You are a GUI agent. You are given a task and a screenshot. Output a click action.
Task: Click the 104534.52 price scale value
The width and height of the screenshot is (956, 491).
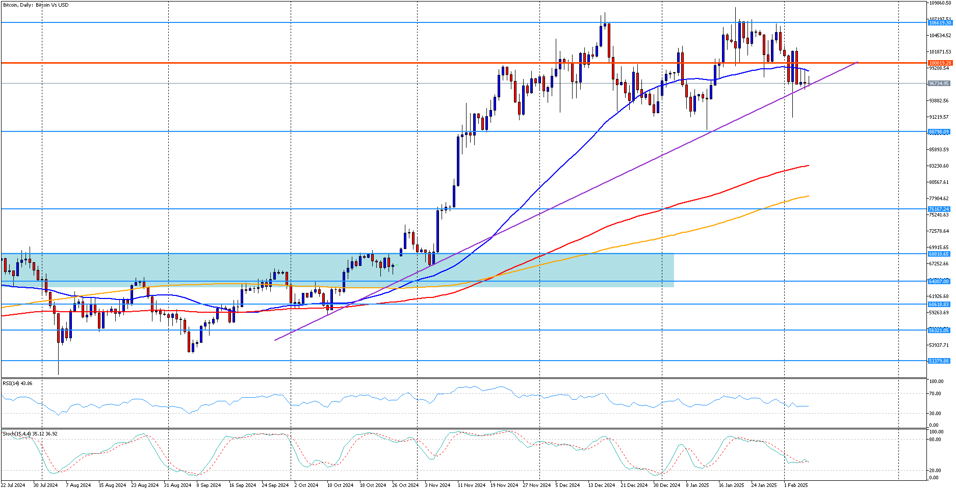coord(940,36)
